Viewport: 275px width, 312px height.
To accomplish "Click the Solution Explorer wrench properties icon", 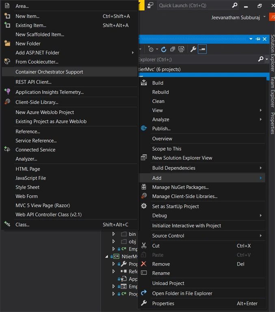I will pos(193,49).
